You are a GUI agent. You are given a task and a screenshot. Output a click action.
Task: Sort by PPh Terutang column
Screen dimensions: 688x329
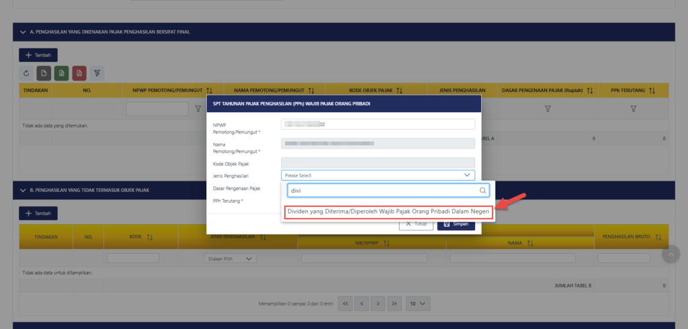click(x=652, y=90)
